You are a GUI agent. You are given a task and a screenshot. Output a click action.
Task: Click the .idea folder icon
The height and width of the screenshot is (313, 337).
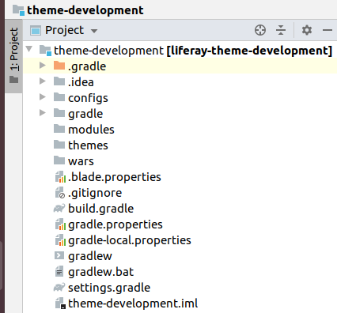point(59,81)
